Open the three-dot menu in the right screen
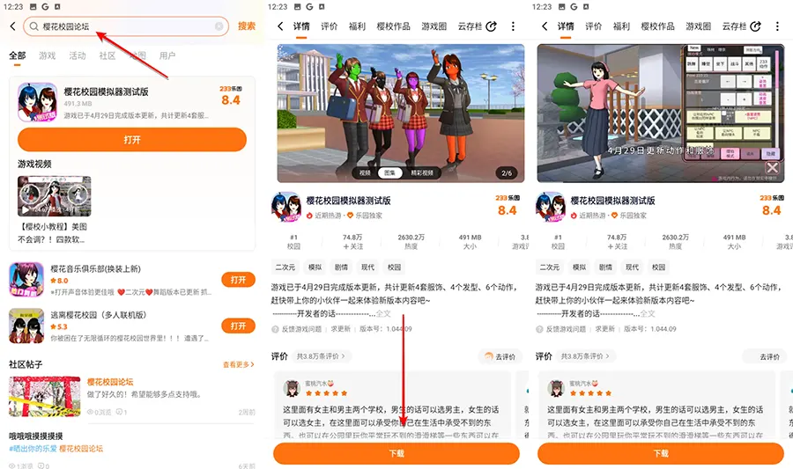This screenshot has height=469, width=793. 777,26
